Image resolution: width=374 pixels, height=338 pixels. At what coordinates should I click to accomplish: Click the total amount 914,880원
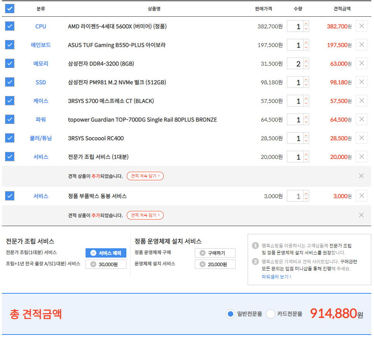click(337, 314)
